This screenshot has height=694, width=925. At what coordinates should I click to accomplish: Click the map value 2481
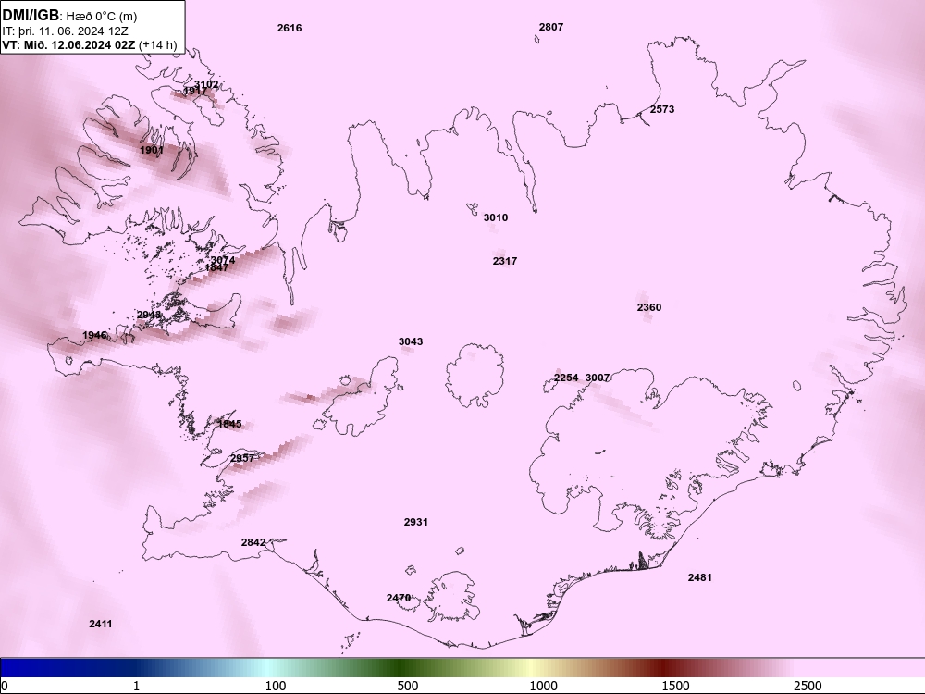click(x=699, y=577)
